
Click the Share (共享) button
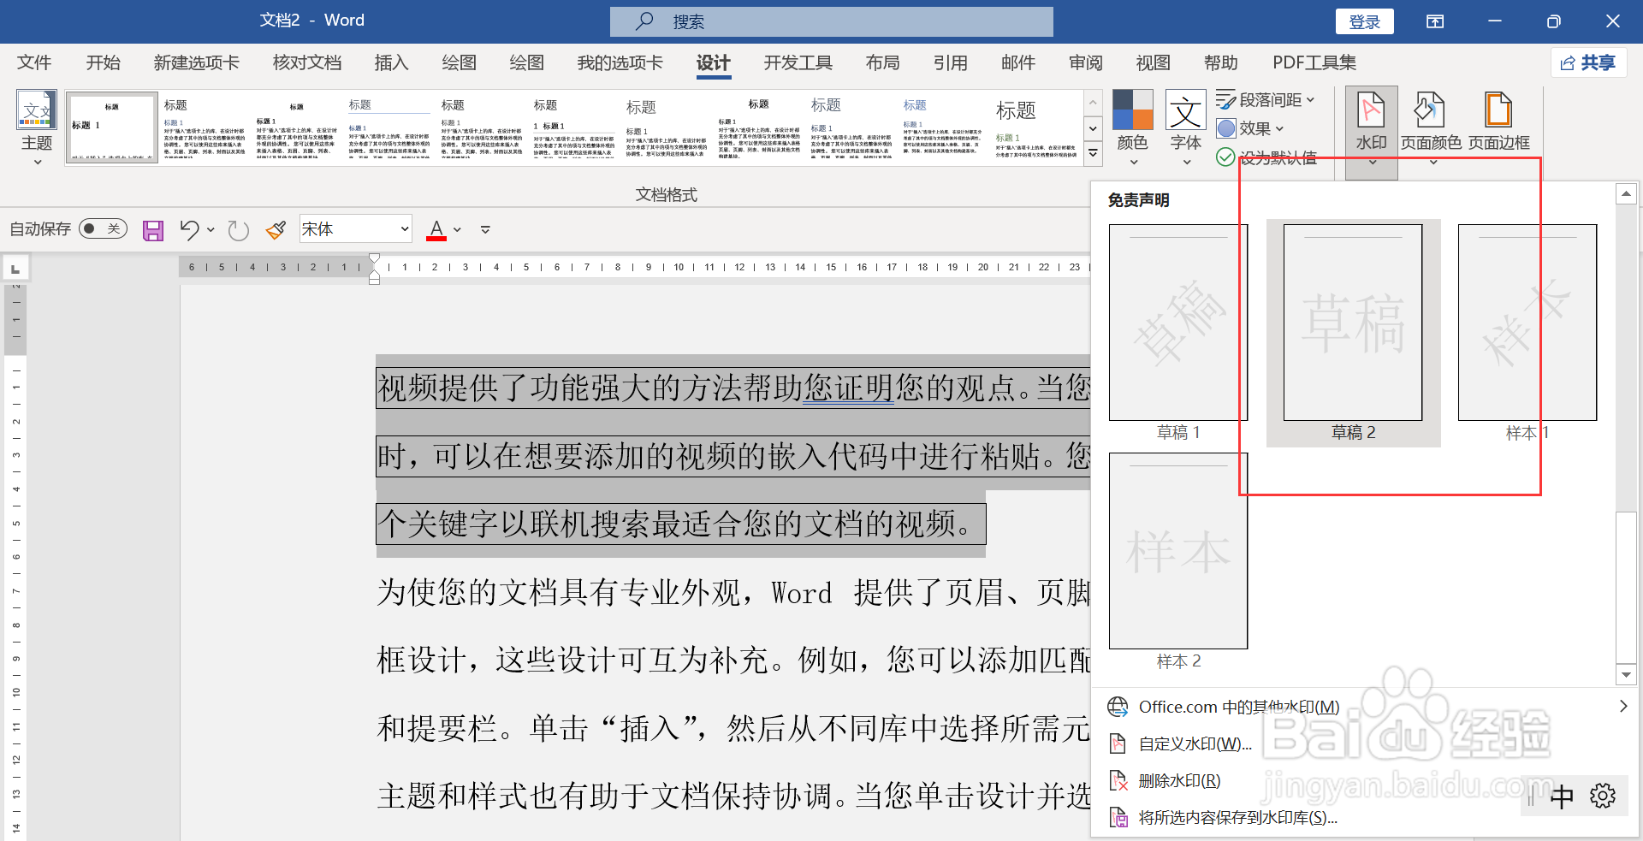coord(1589,62)
